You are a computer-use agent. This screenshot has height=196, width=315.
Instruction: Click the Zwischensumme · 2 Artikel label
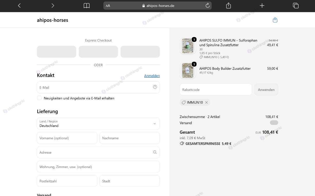coord(200,117)
